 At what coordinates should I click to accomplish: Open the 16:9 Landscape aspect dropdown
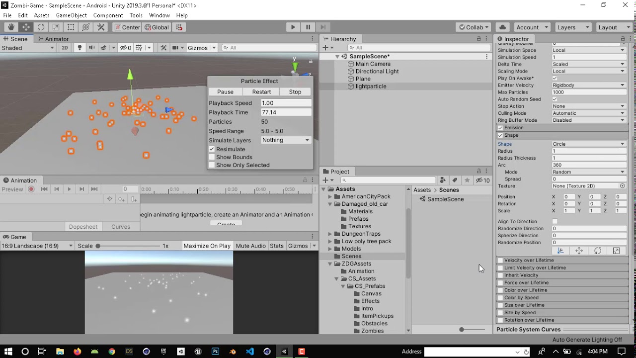point(37,246)
